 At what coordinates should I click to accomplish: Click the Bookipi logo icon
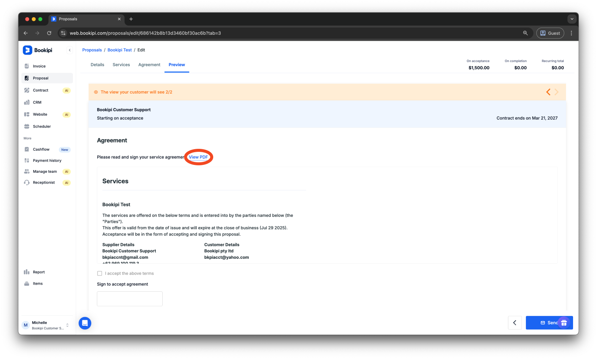coord(28,50)
